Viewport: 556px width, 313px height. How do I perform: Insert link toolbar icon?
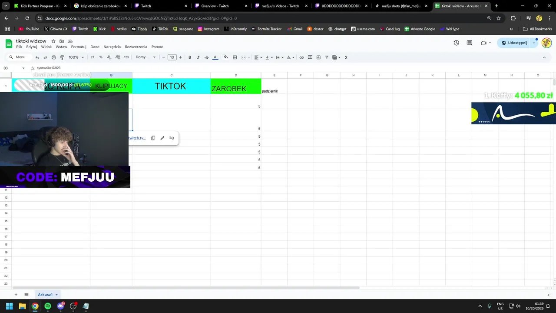(301, 57)
